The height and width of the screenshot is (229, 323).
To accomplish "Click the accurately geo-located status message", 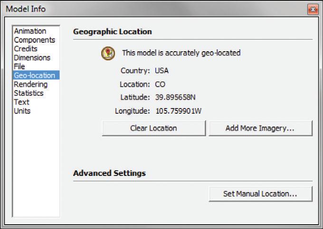I will [x=181, y=53].
